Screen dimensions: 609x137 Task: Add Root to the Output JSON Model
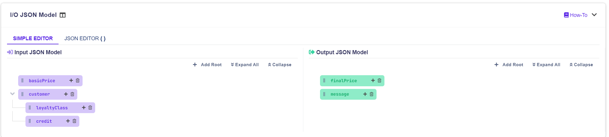coord(509,65)
